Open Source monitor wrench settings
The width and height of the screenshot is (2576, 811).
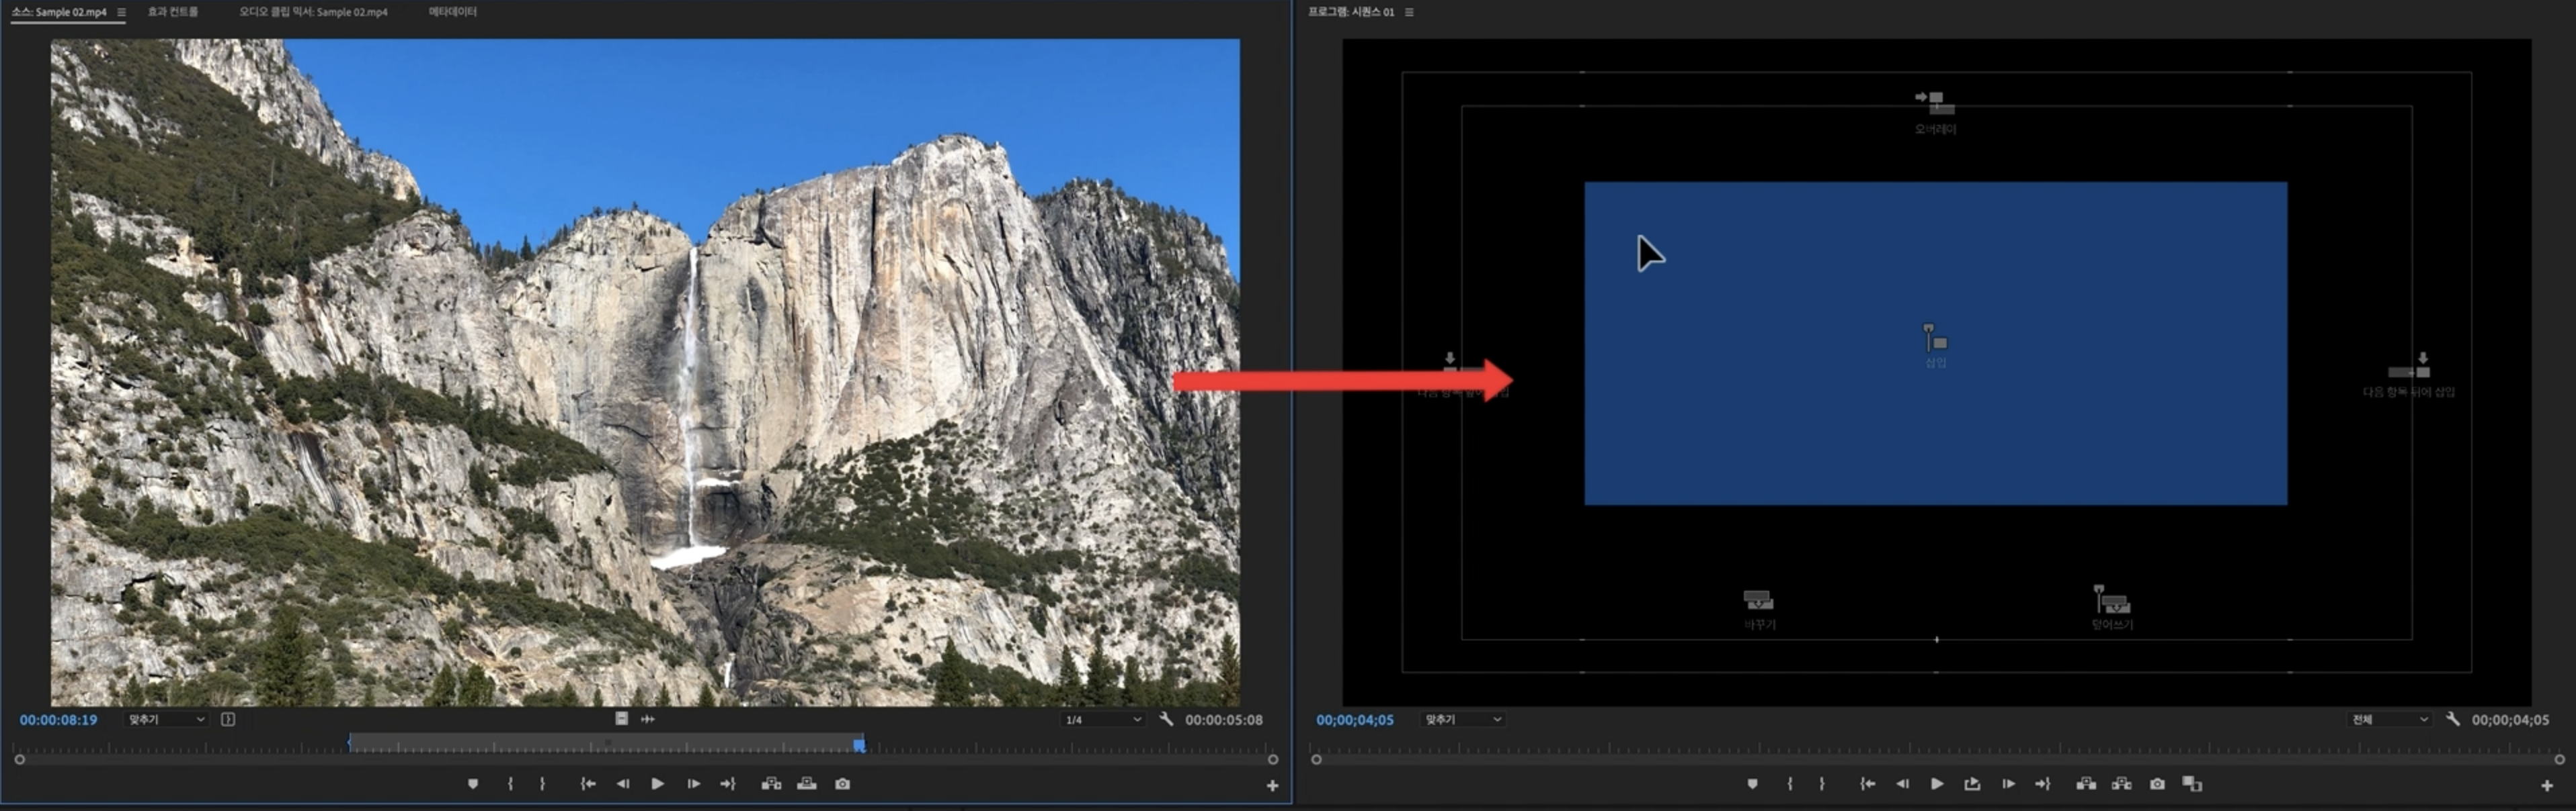pyautogui.click(x=1166, y=719)
